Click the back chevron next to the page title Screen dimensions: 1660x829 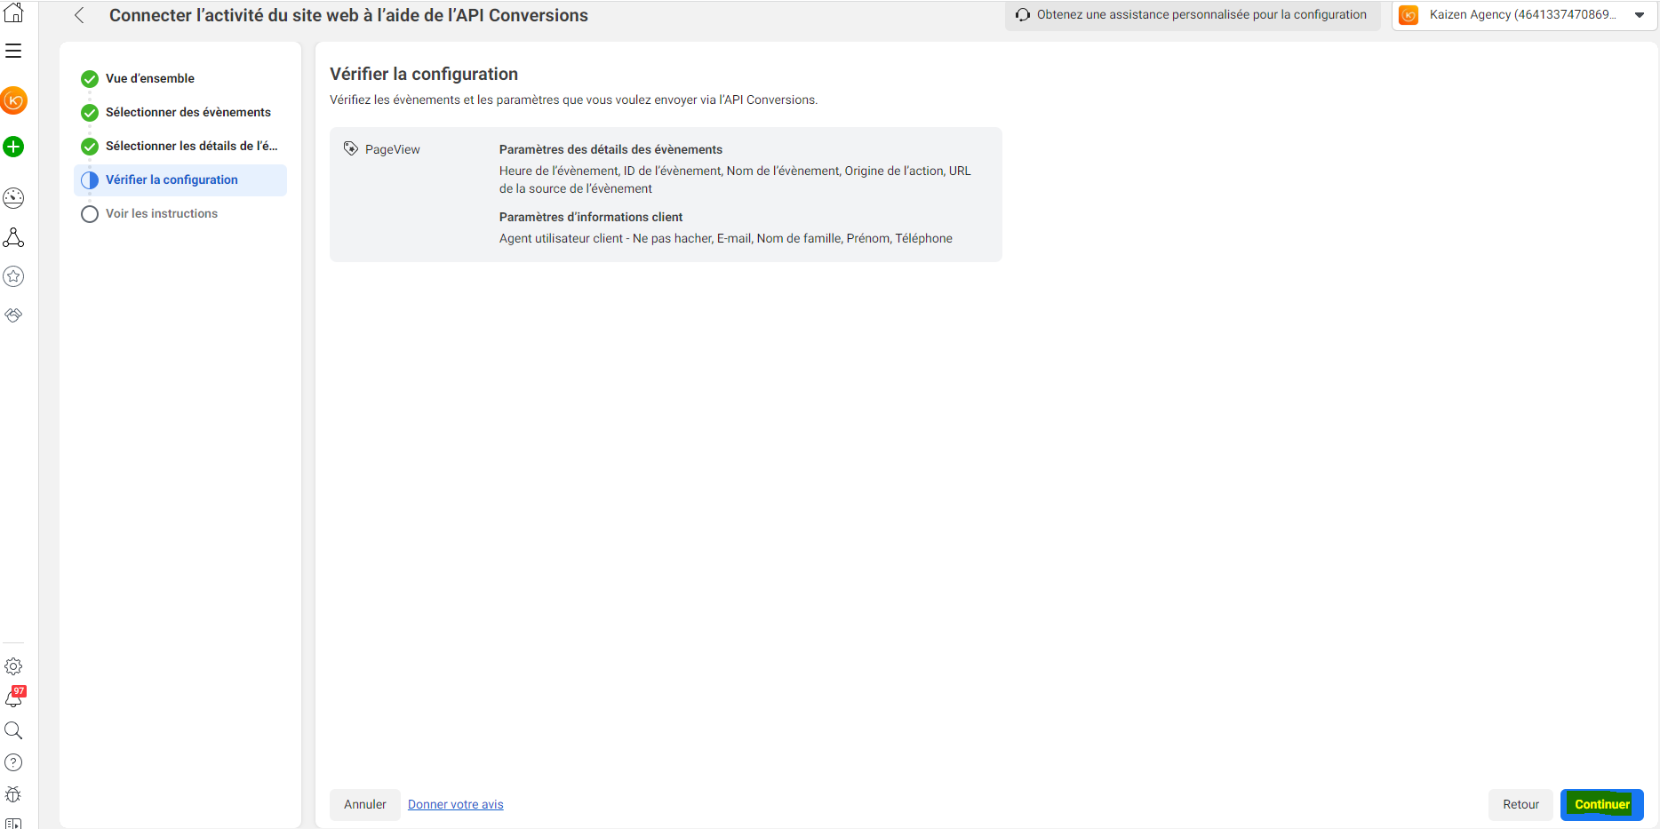[79, 15]
